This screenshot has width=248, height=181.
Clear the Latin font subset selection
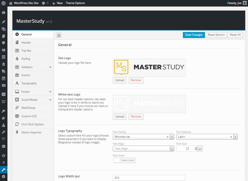click(x=231, y=137)
